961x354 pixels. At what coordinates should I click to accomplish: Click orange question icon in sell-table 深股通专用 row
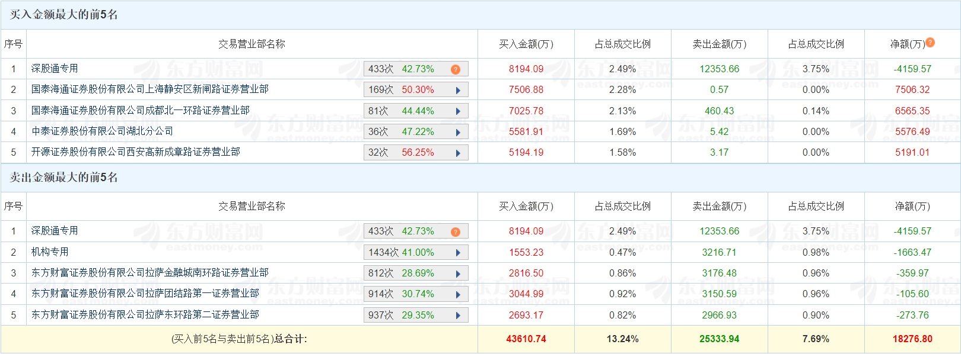tap(456, 231)
